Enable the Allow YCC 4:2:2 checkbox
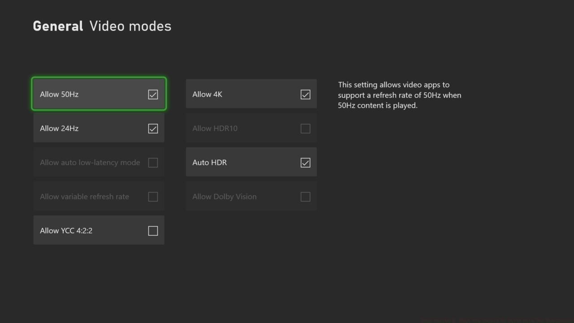The image size is (574, 323). [153, 231]
